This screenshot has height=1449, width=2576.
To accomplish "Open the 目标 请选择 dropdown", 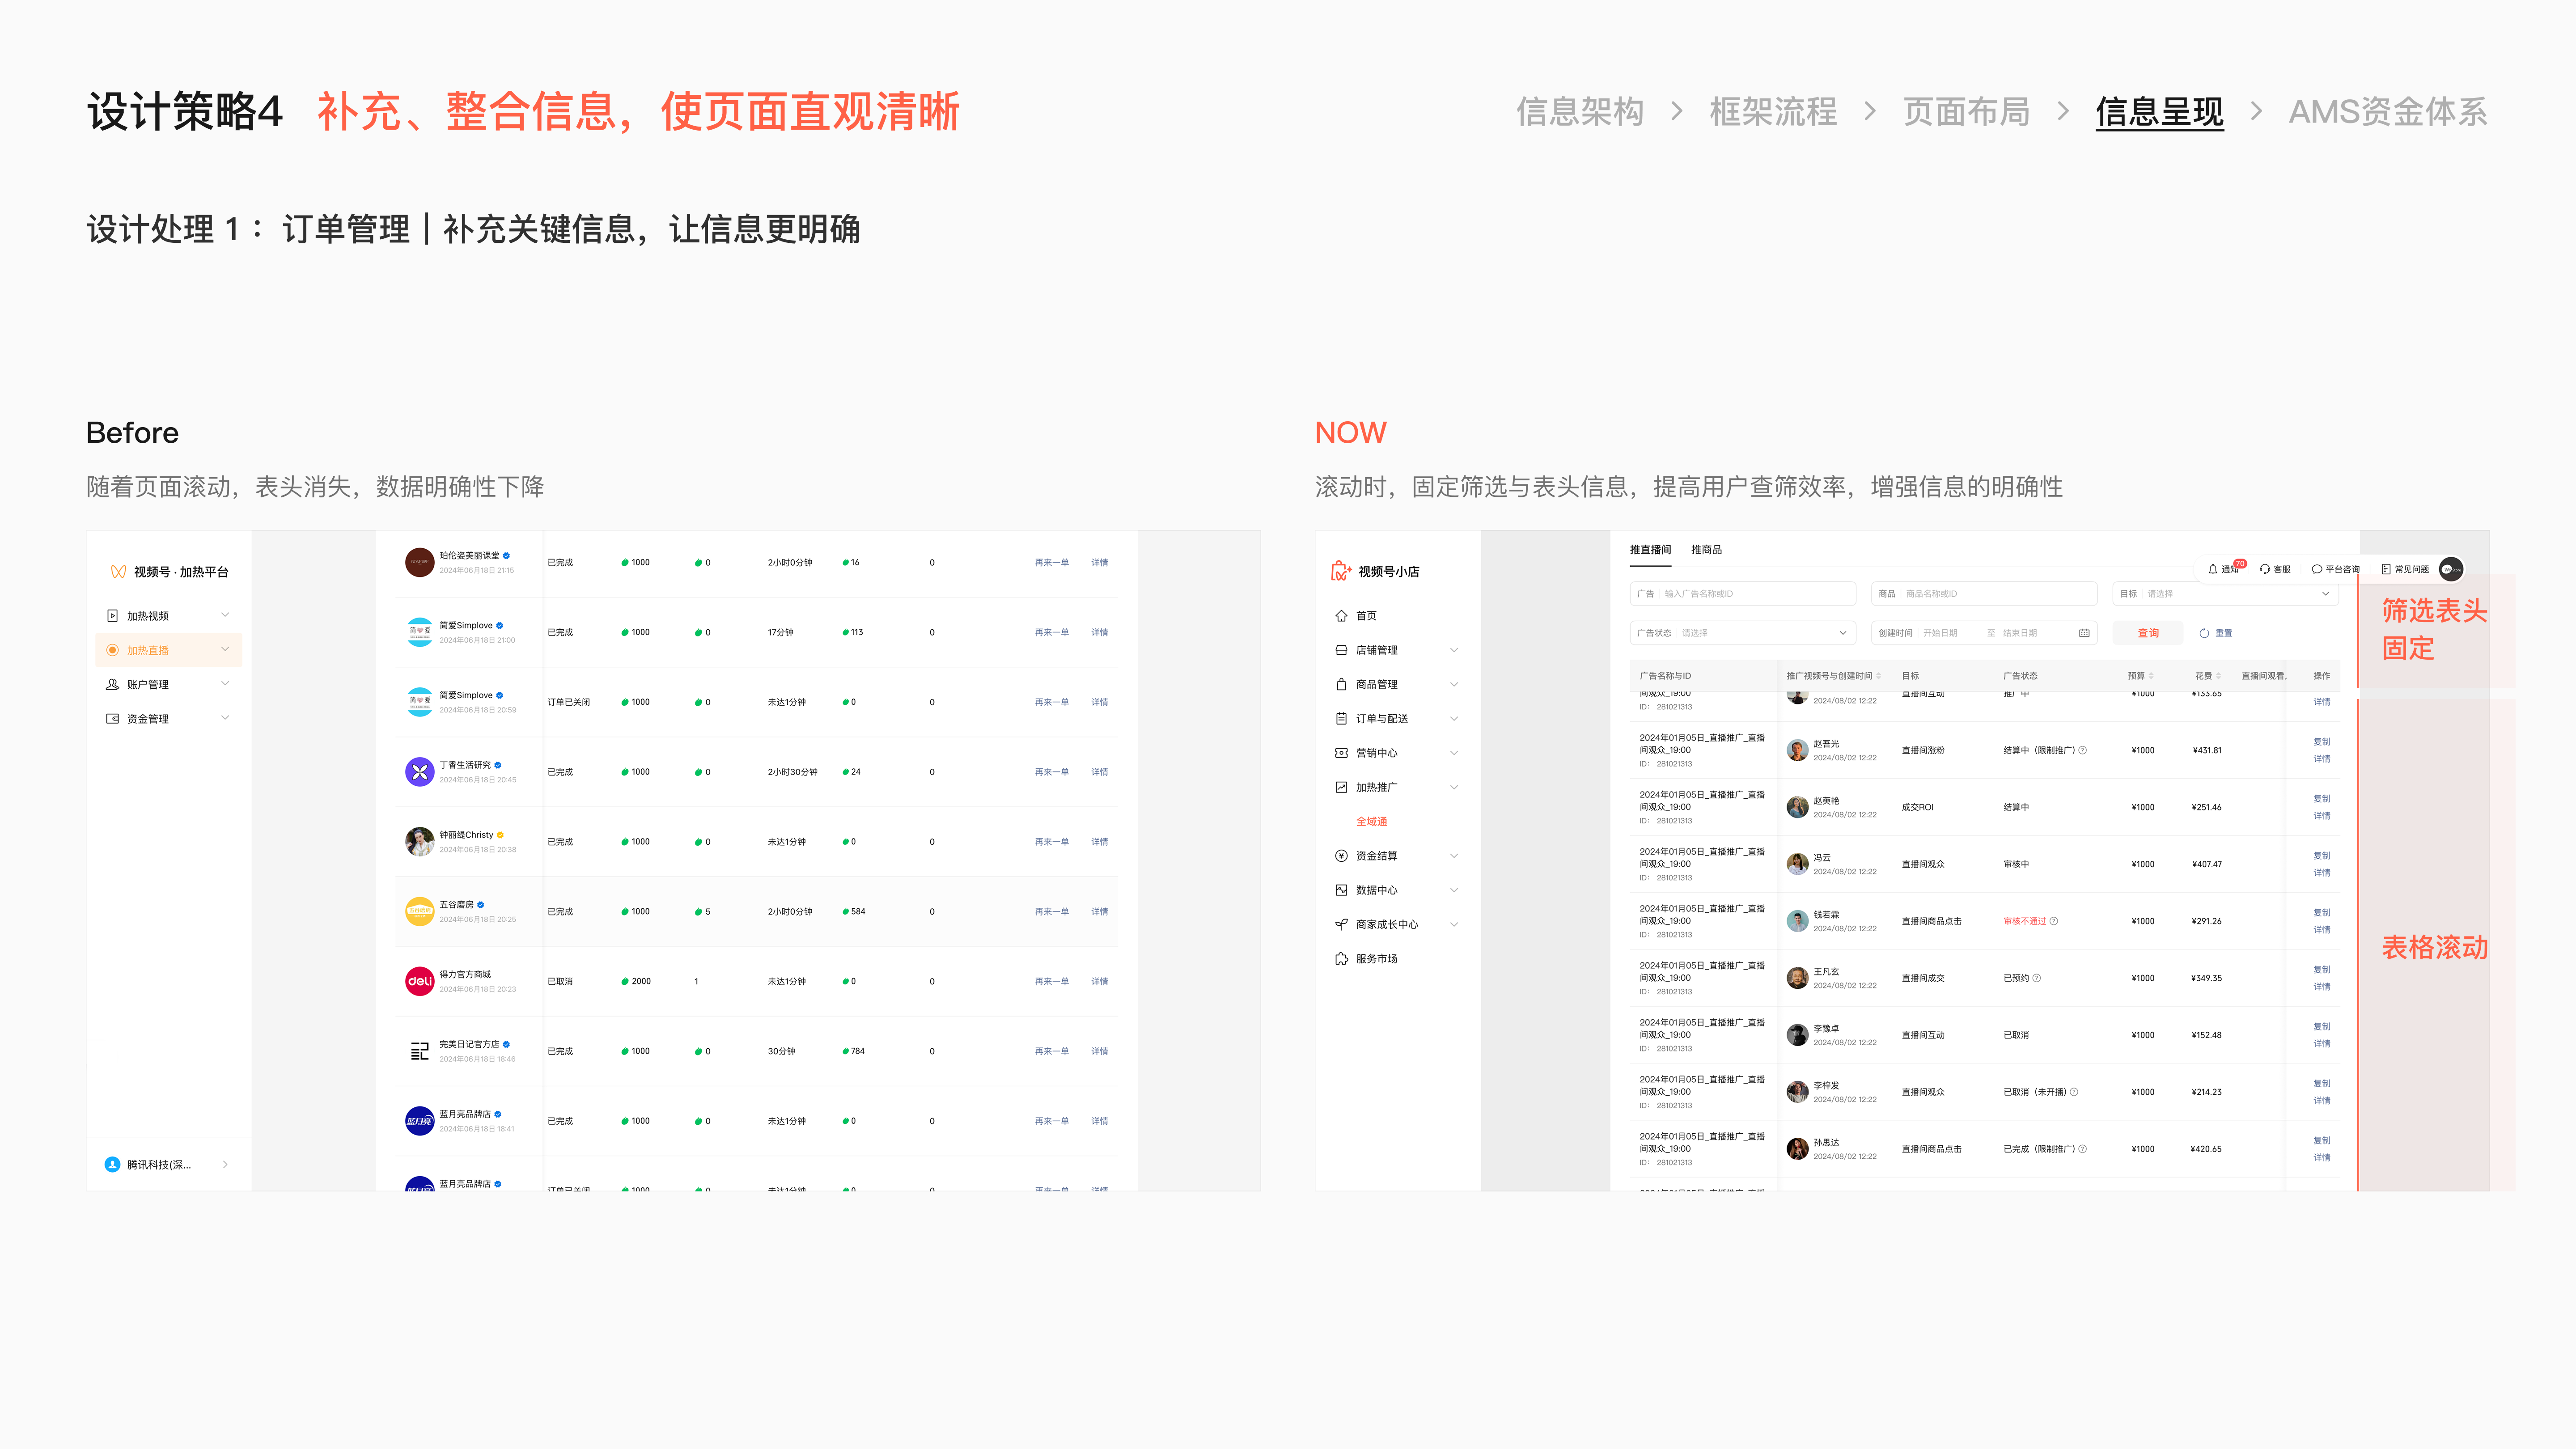I will click(x=2225, y=594).
